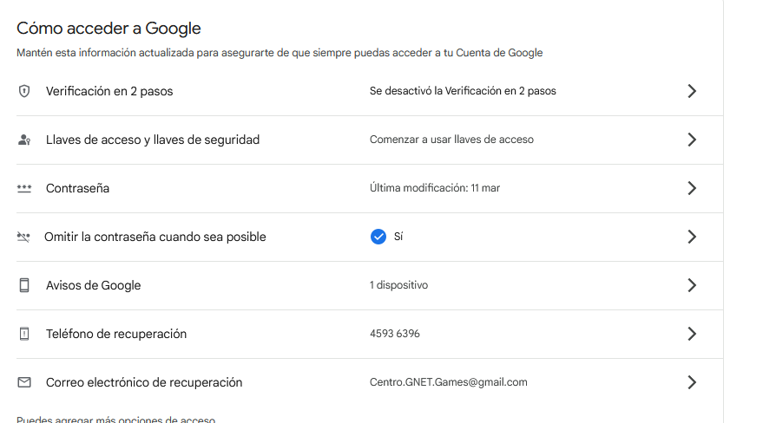Select Comenzar a usar llaves de acceso

click(x=451, y=140)
